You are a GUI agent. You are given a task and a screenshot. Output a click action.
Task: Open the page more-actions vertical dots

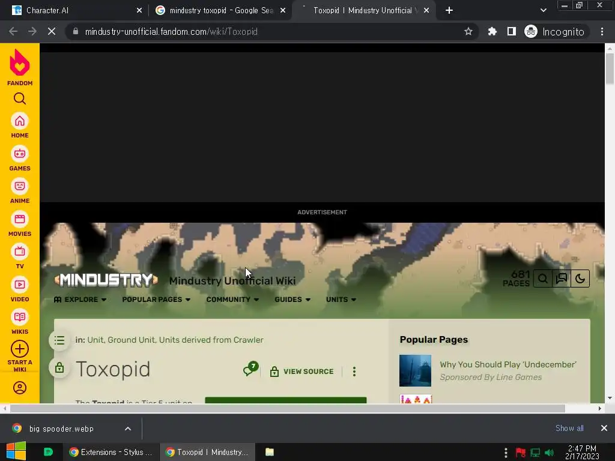(354, 371)
